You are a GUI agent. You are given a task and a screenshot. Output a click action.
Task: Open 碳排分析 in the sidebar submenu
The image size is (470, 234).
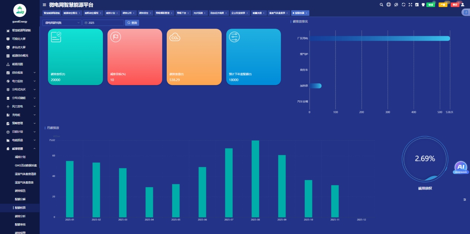20,216
